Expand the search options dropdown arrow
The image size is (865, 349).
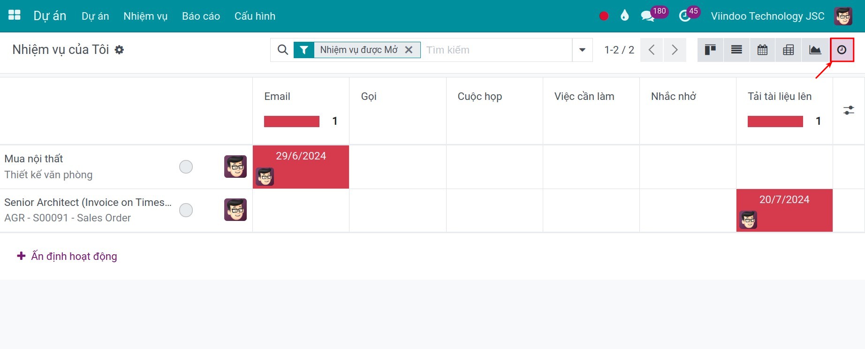(582, 50)
